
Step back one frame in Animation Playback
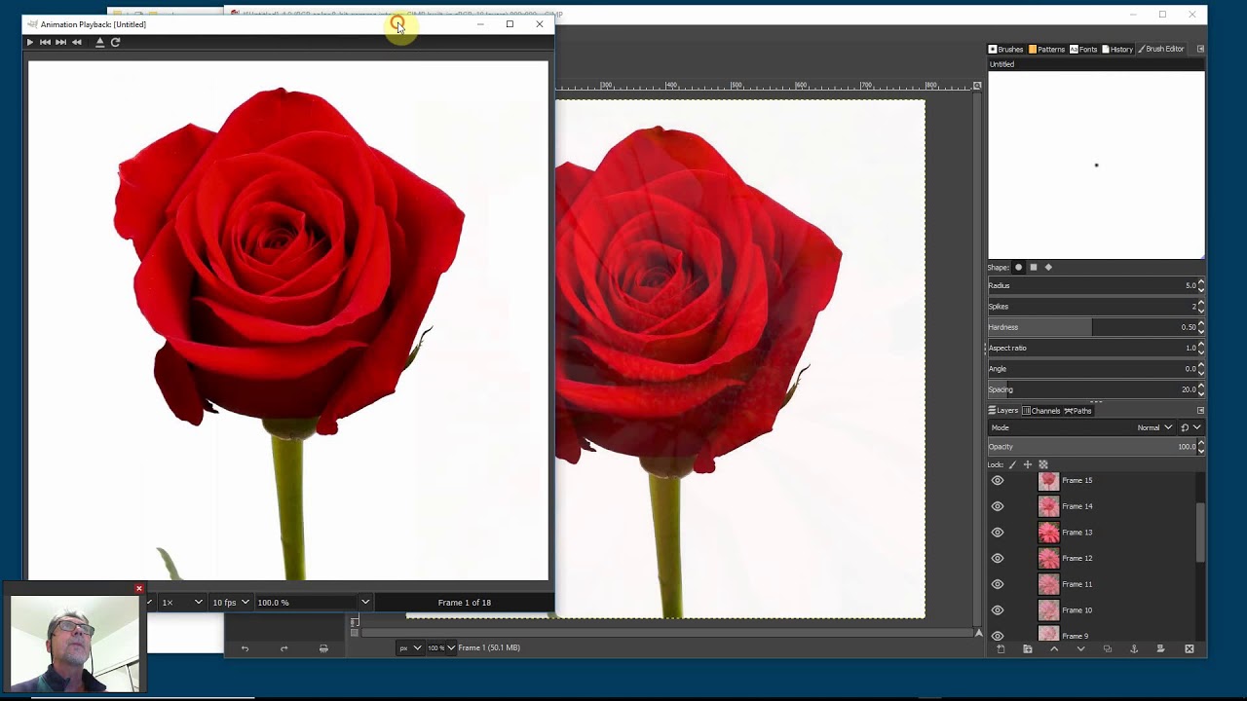[x=45, y=42]
